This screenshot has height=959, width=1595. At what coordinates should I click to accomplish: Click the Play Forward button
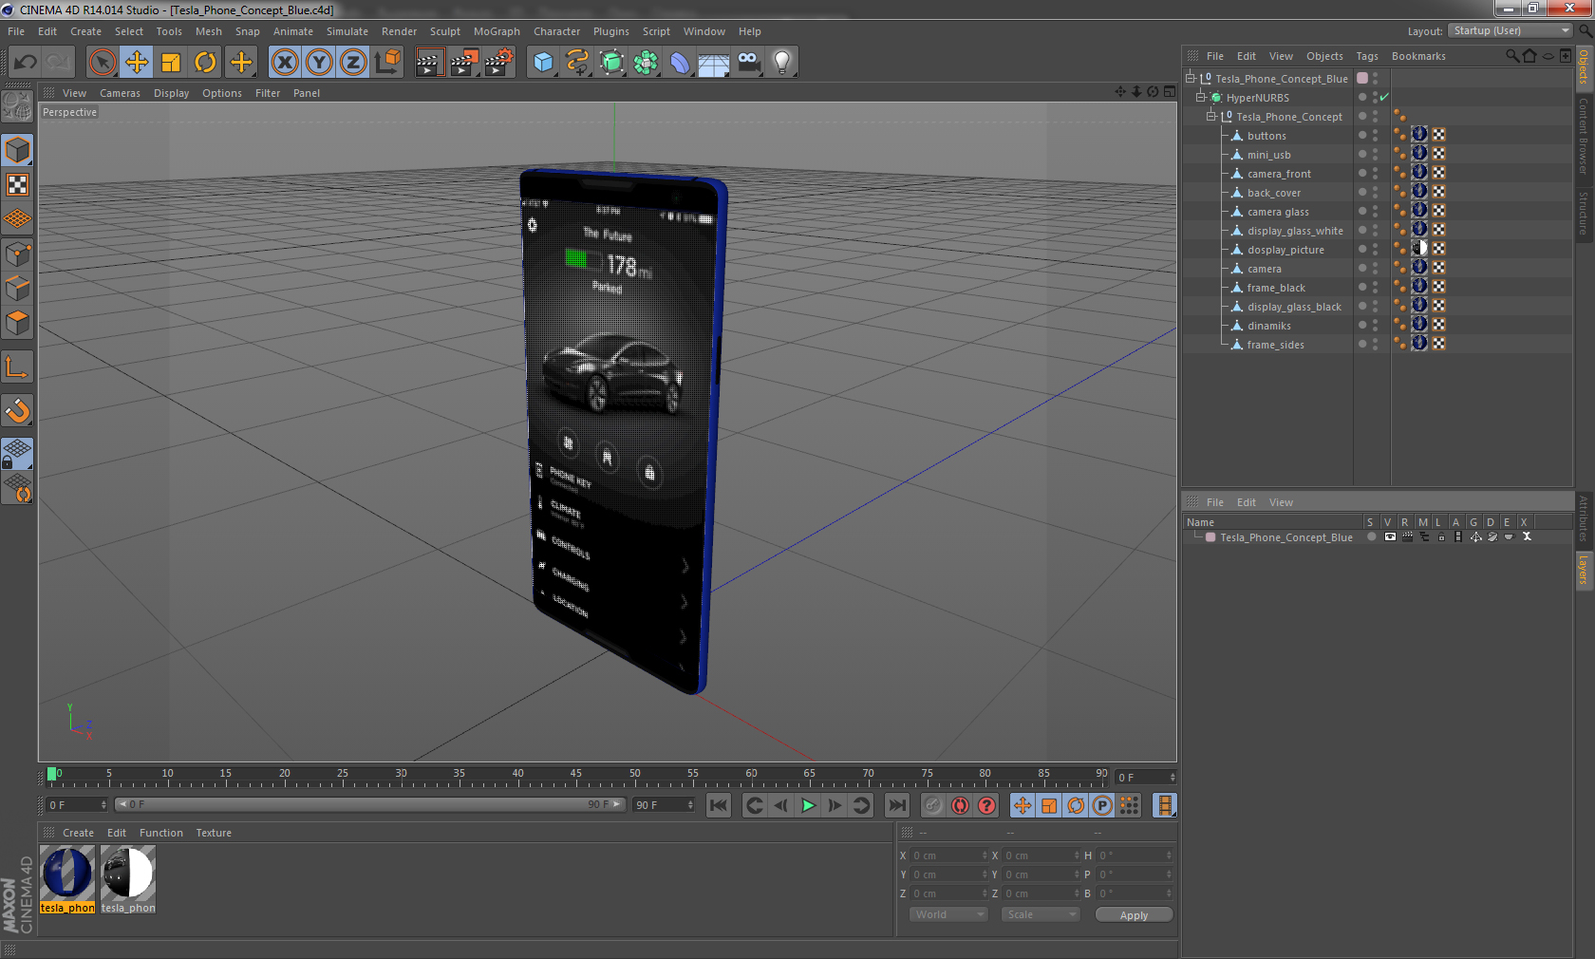click(x=808, y=805)
